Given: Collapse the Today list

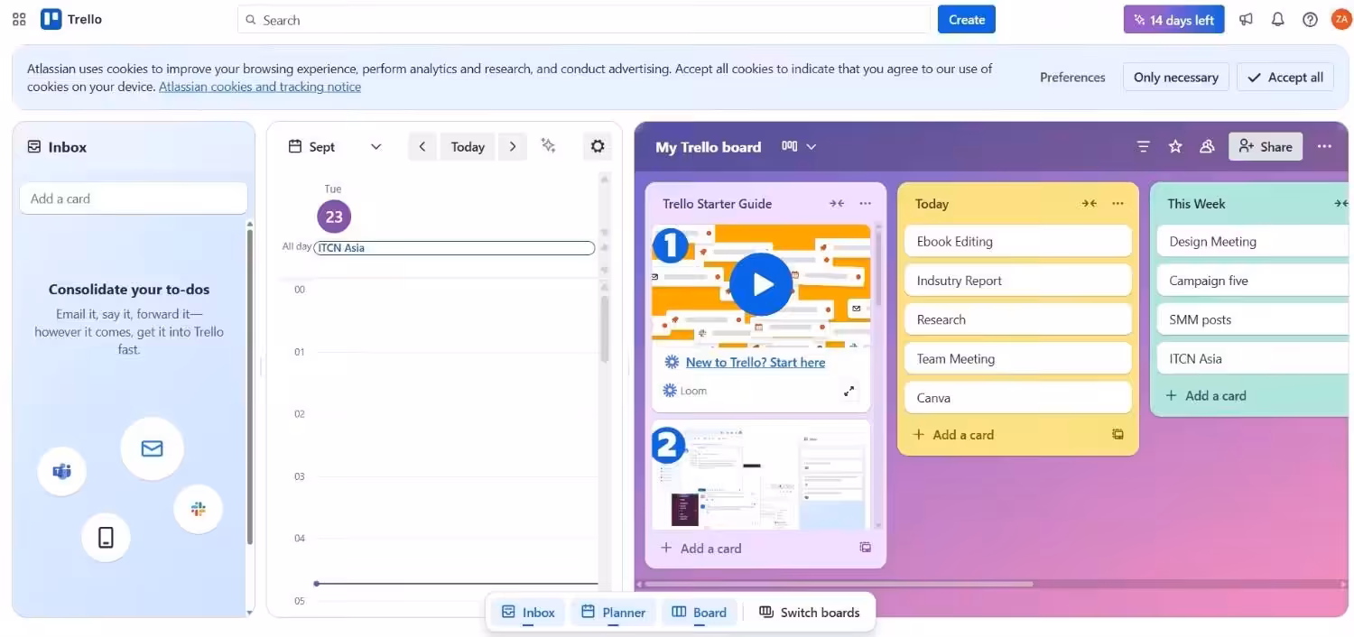Looking at the screenshot, I should pos(1090,203).
